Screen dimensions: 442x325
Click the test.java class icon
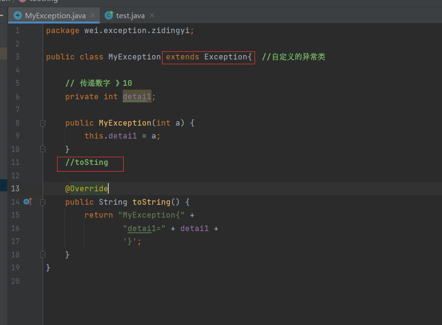click(x=109, y=15)
